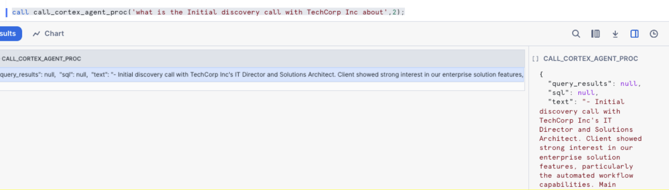Viewport: 669px width, 190px height.
Task: Click the call_cortex_agent_proc procedure name in editor
Action: click(80, 12)
